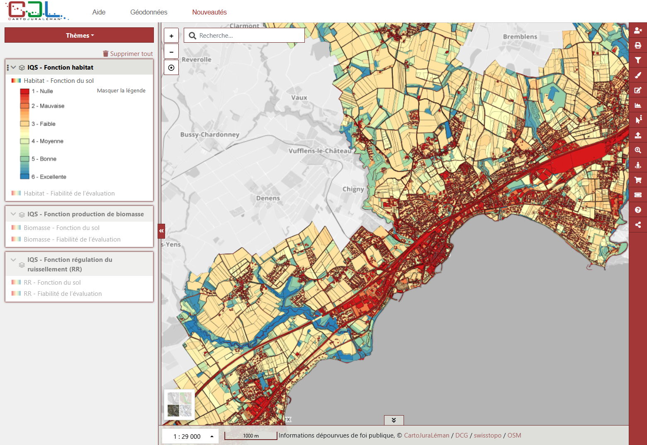Image resolution: width=647 pixels, height=445 pixels.
Task: Toggle RR - Fonction du sol layer
Action: click(x=52, y=283)
